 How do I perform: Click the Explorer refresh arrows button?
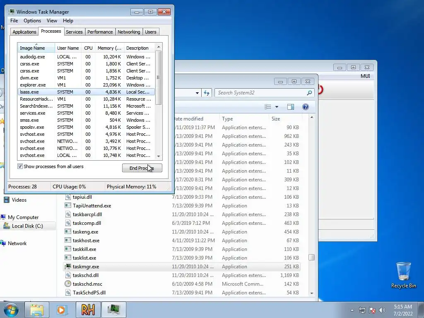click(207, 93)
